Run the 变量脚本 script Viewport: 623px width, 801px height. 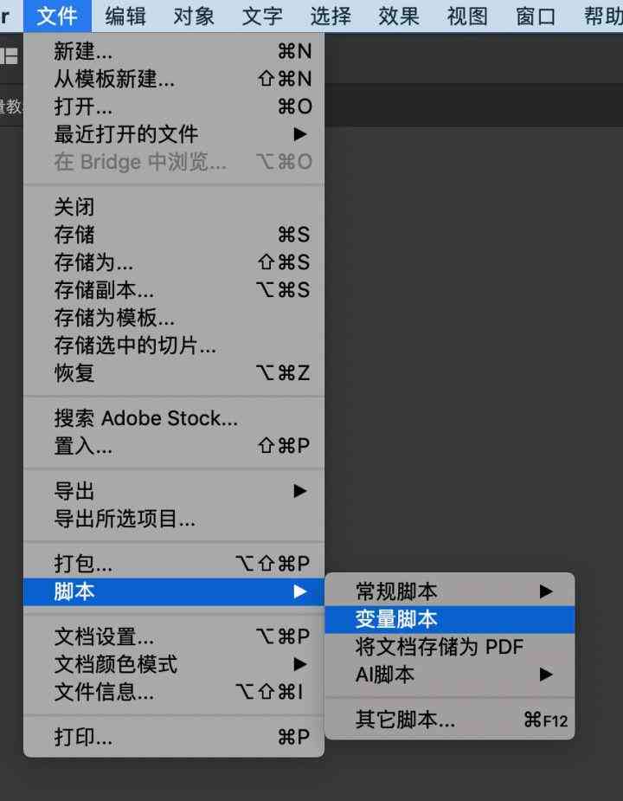pyautogui.click(x=449, y=619)
